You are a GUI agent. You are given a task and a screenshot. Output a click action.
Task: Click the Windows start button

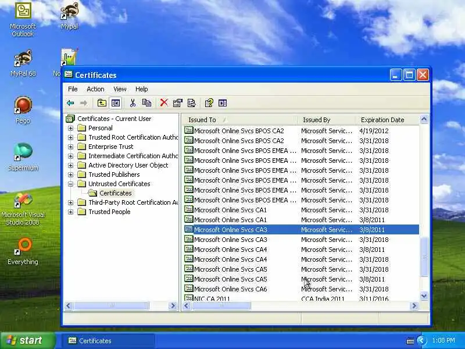28,340
